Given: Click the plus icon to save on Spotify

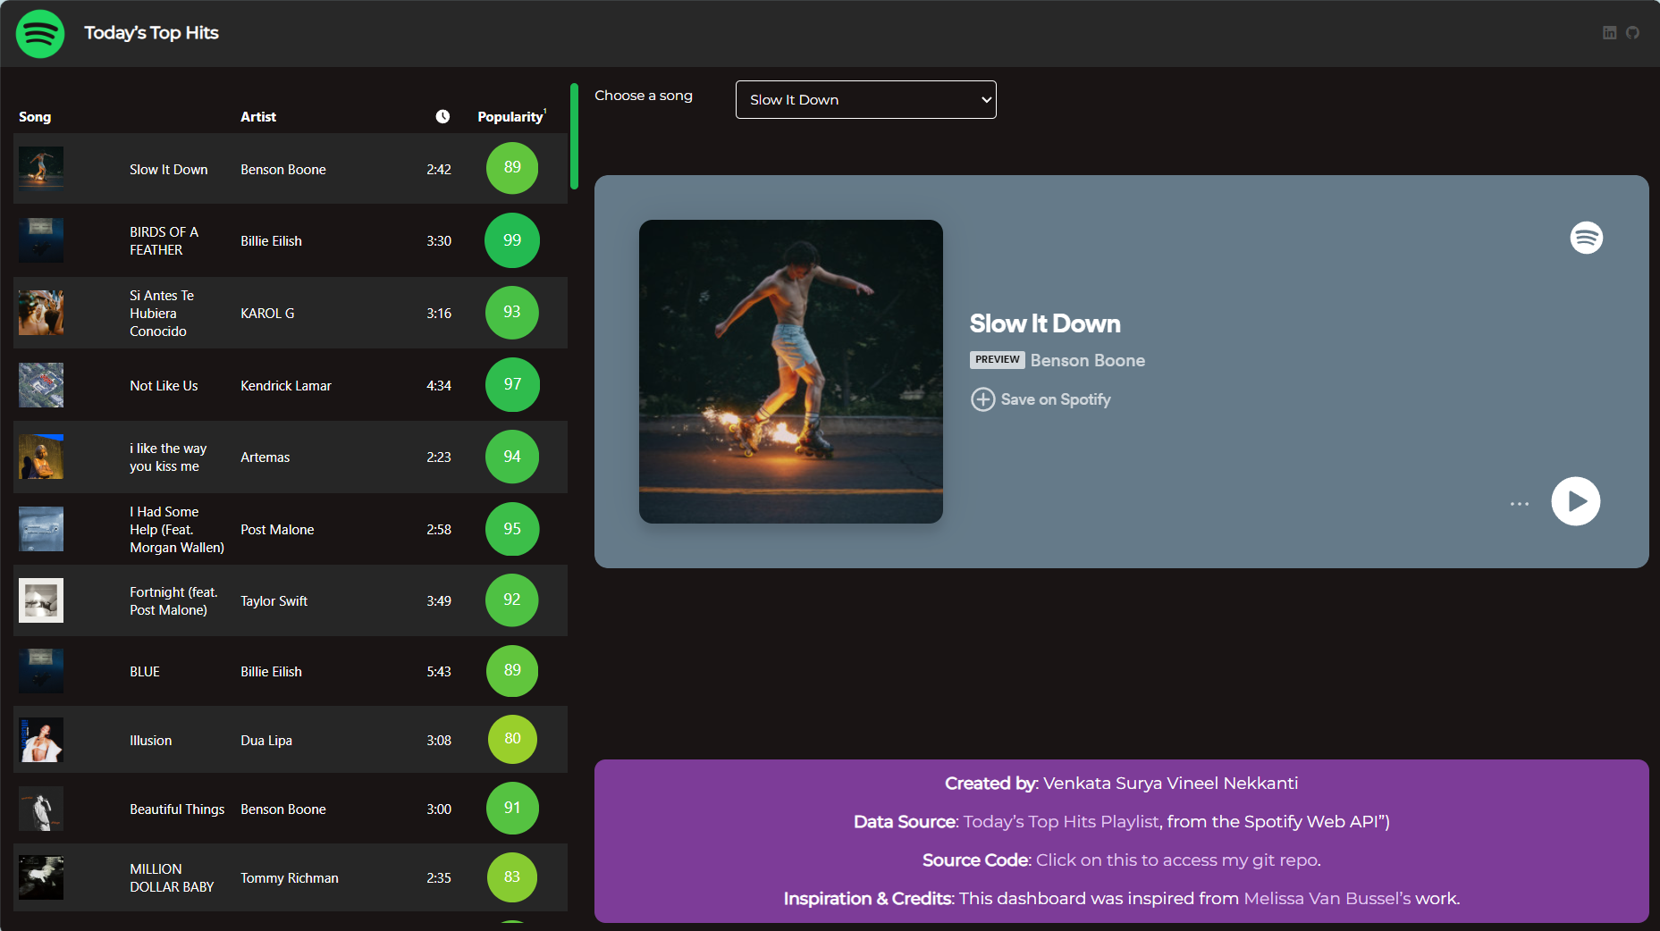Looking at the screenshot, I should (982, 399).
